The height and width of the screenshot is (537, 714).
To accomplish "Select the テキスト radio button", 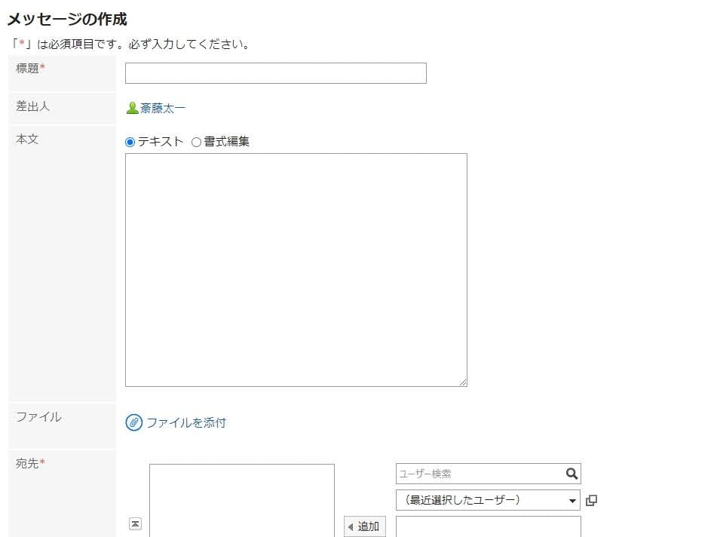I will click(x=130, y=142).
